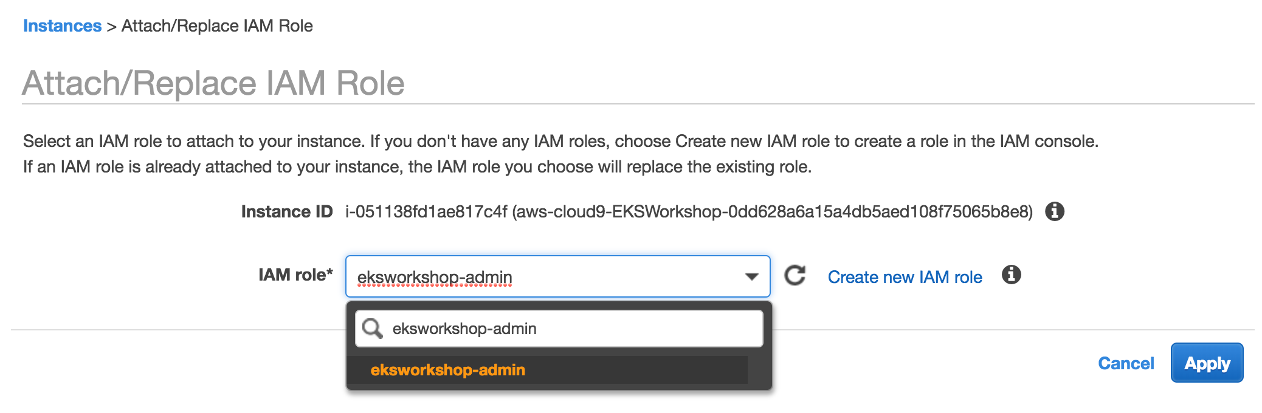
Task: Click the magnifier icon in role search
Action: pos(372,329)
